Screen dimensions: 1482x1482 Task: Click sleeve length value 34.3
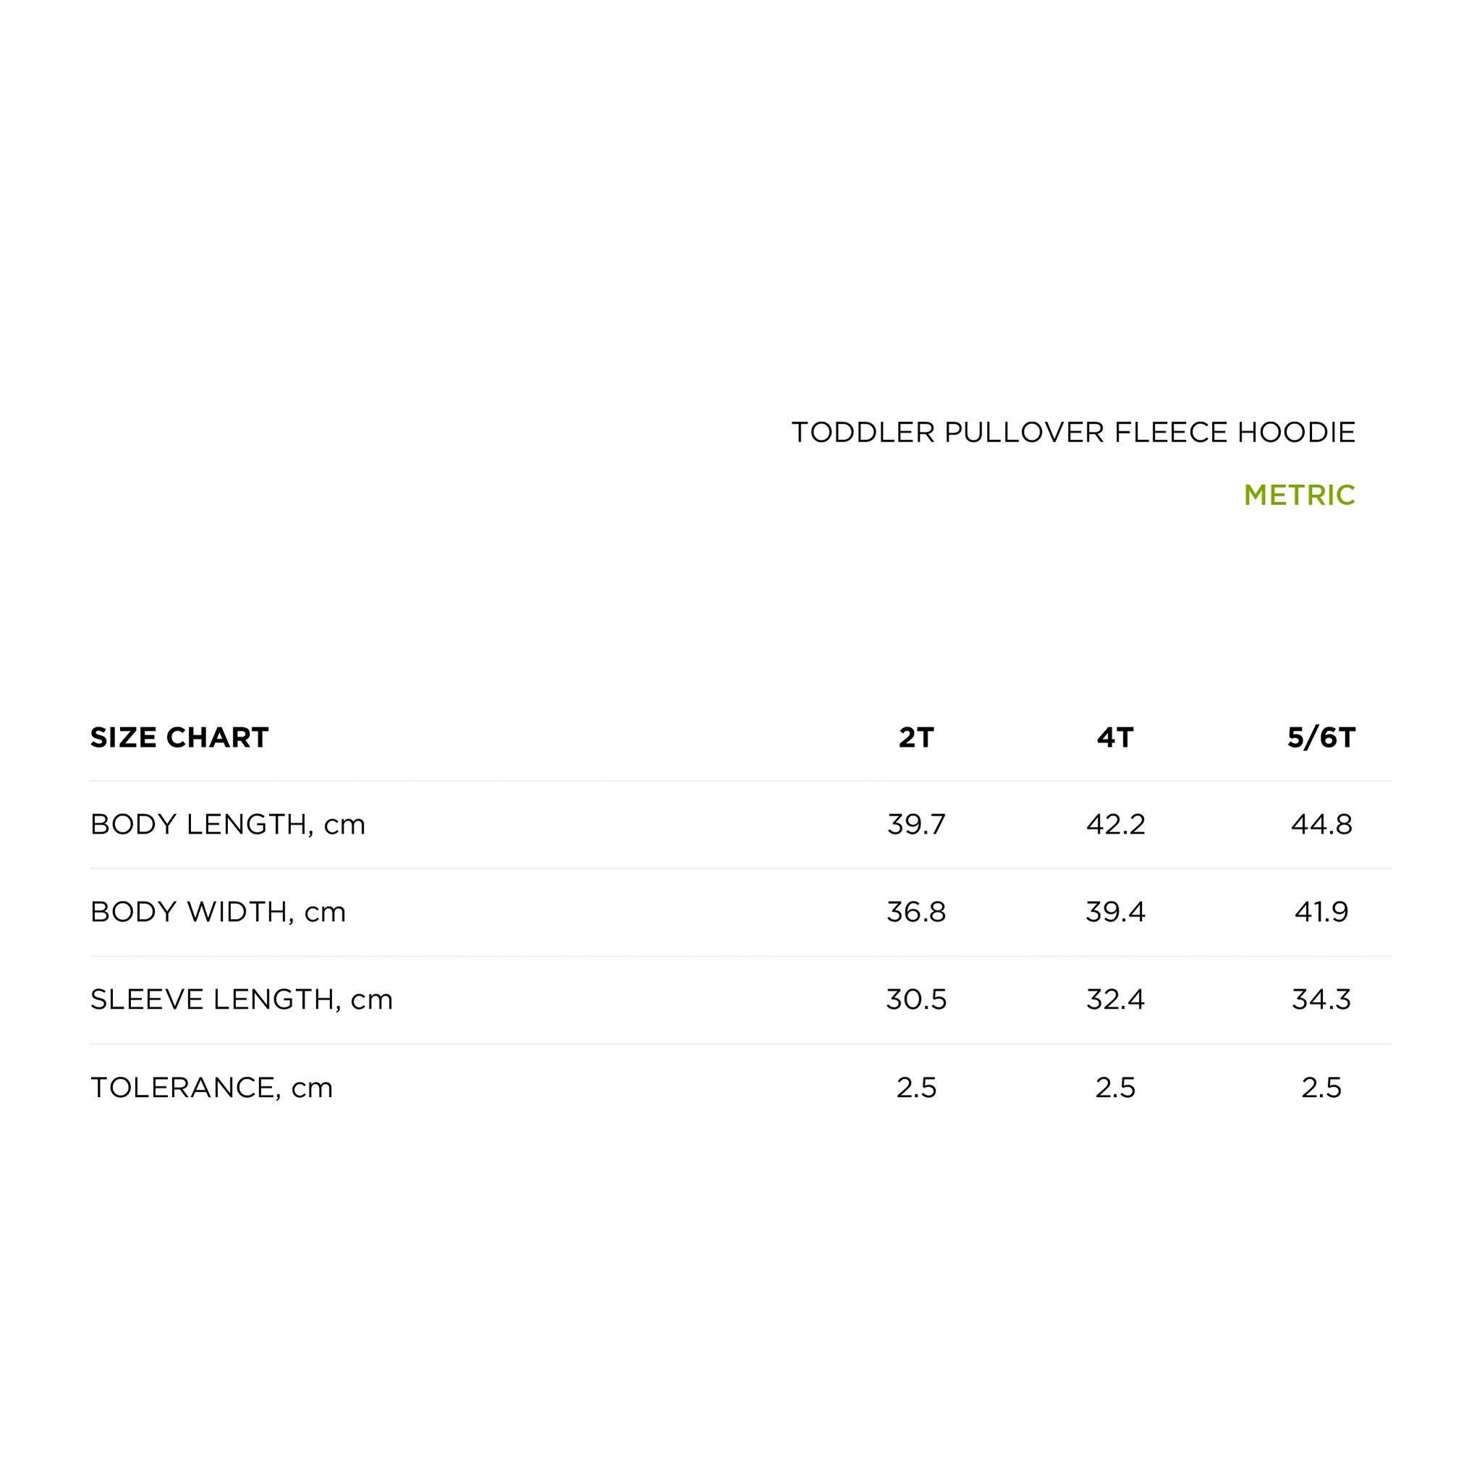click(x=1321, y=1000)
